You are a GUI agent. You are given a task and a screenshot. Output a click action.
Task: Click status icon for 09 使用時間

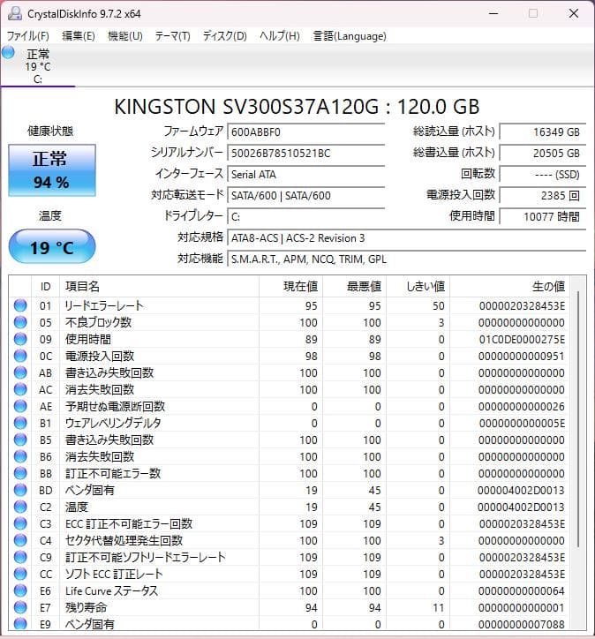point(20,339)
